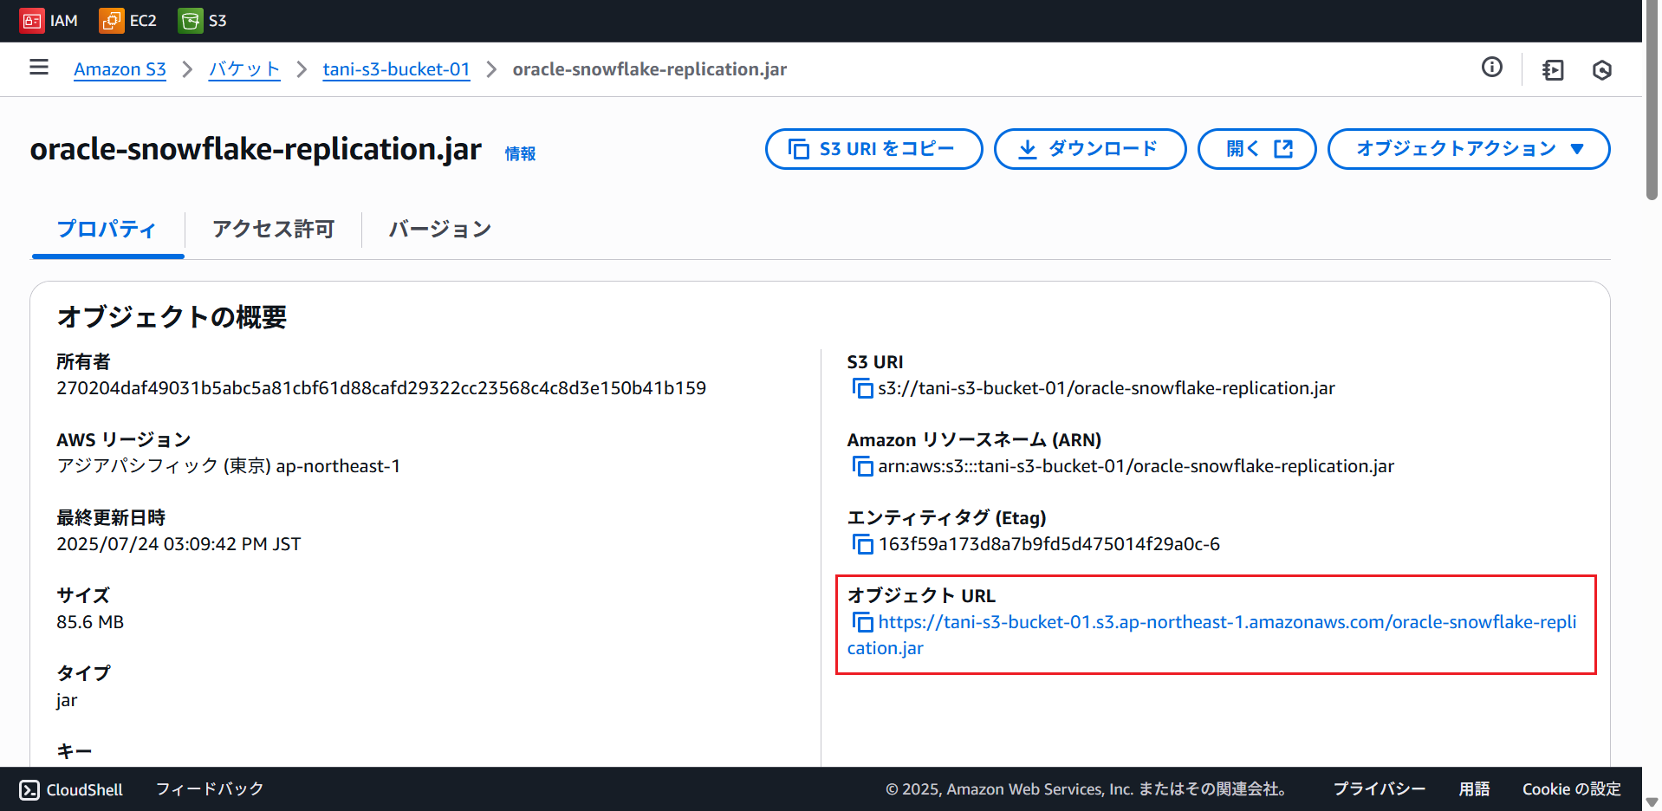This screenshot has width=1662, height=811.
Task: Click the hexagon settings icon in header
Action: click(1601, 69)
